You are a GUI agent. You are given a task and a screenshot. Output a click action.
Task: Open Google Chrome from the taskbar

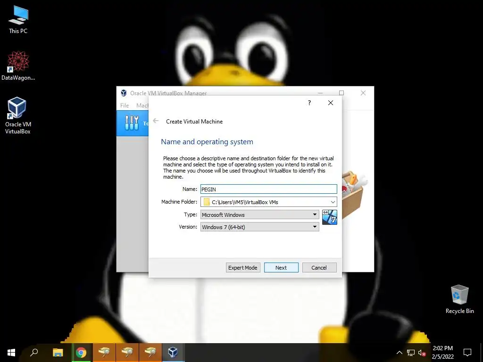(x=81, y=353)
